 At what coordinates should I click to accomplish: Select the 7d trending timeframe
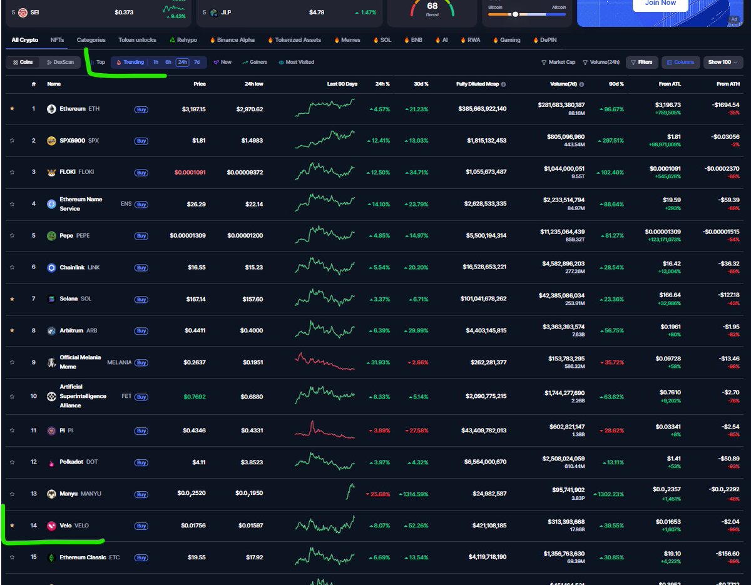[197, 62]
